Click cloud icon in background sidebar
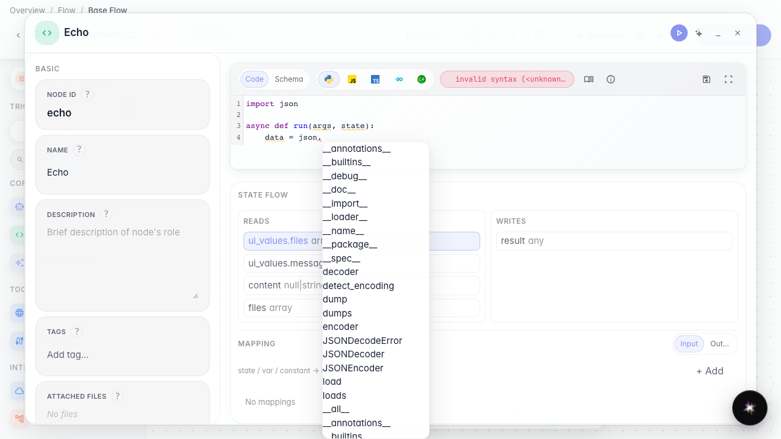 click(20, 391)
